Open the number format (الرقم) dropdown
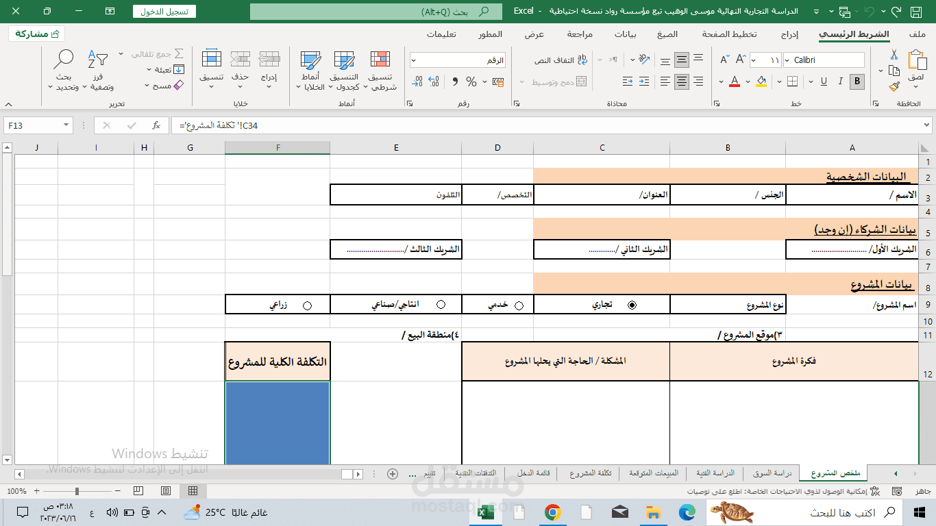The image size is (936, 526). point(414,60)
